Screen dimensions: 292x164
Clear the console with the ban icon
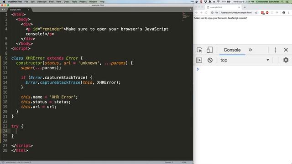[210, 60]
